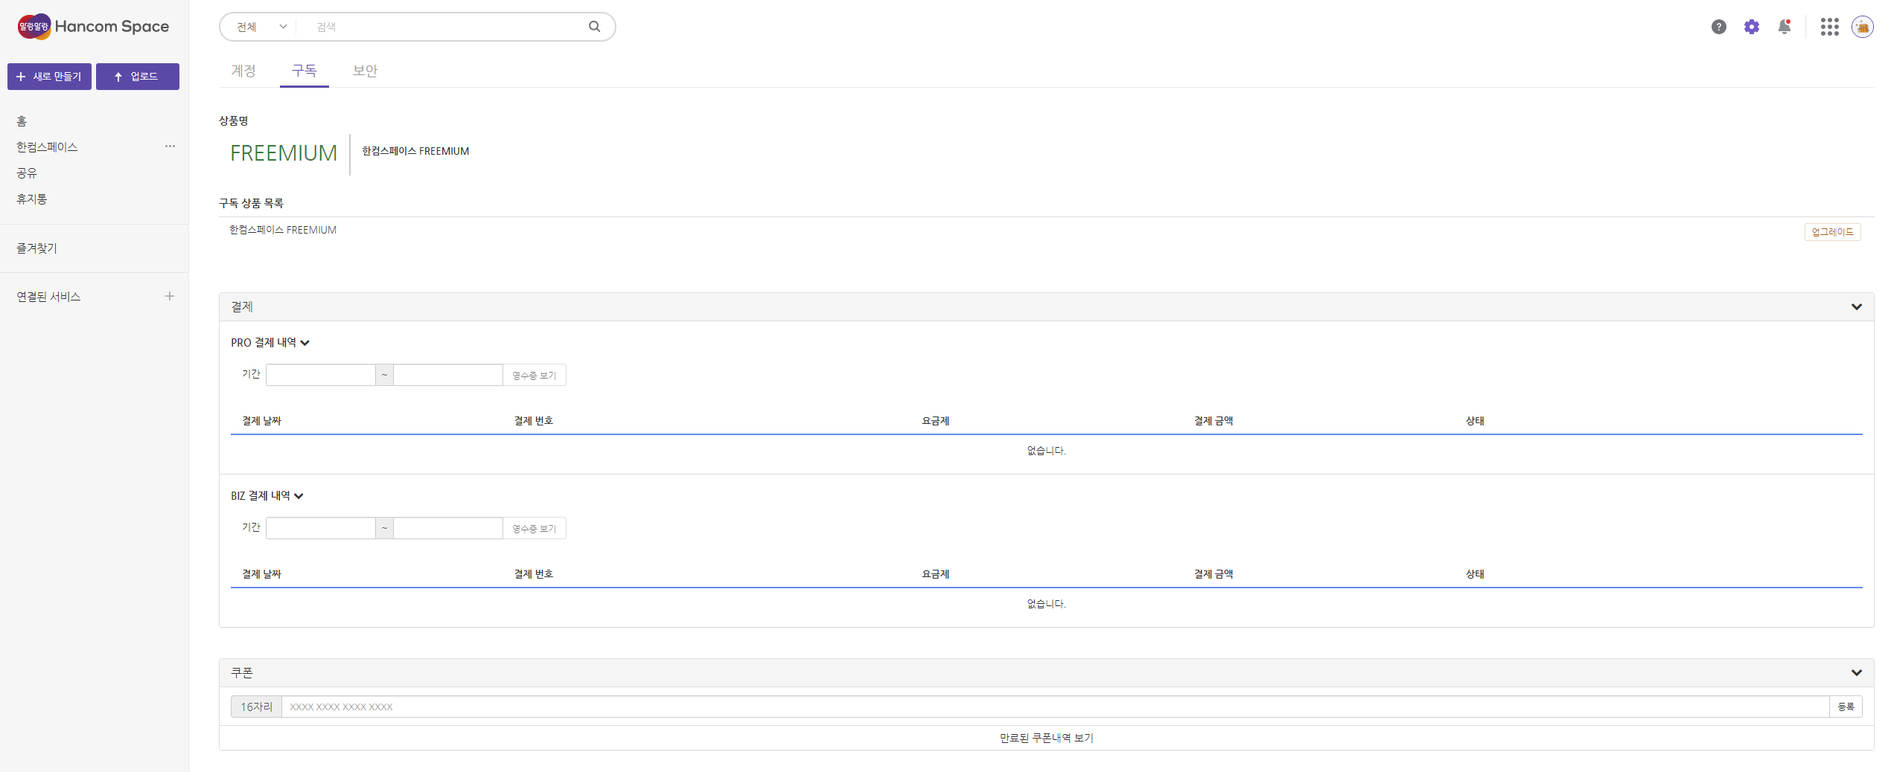Click the search magnifier icon
Viewport: 1891px width, 772px height.
pyautogui.click(x=594, y=27)
